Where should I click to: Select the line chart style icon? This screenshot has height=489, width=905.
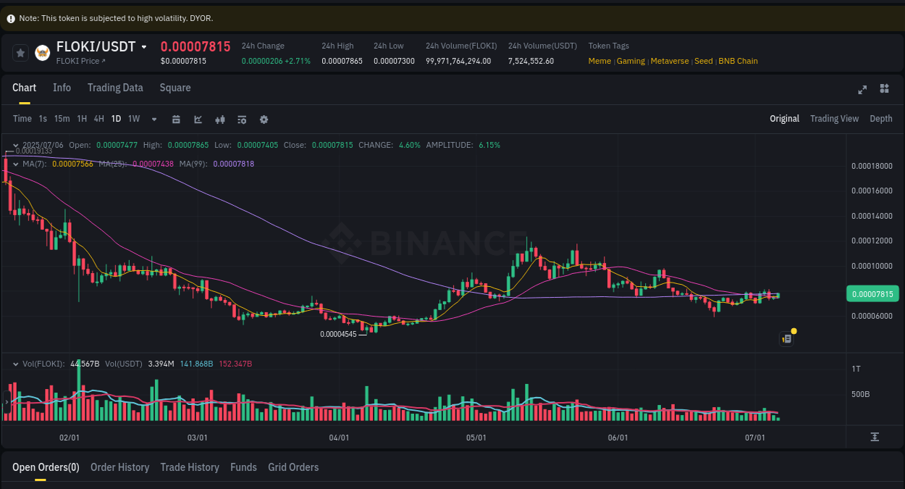tap(198, 119)
